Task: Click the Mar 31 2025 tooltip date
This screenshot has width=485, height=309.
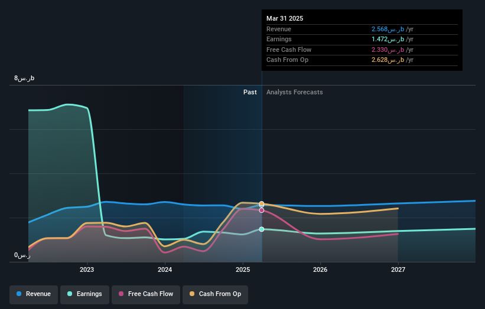Action: [x=285, y=18]
